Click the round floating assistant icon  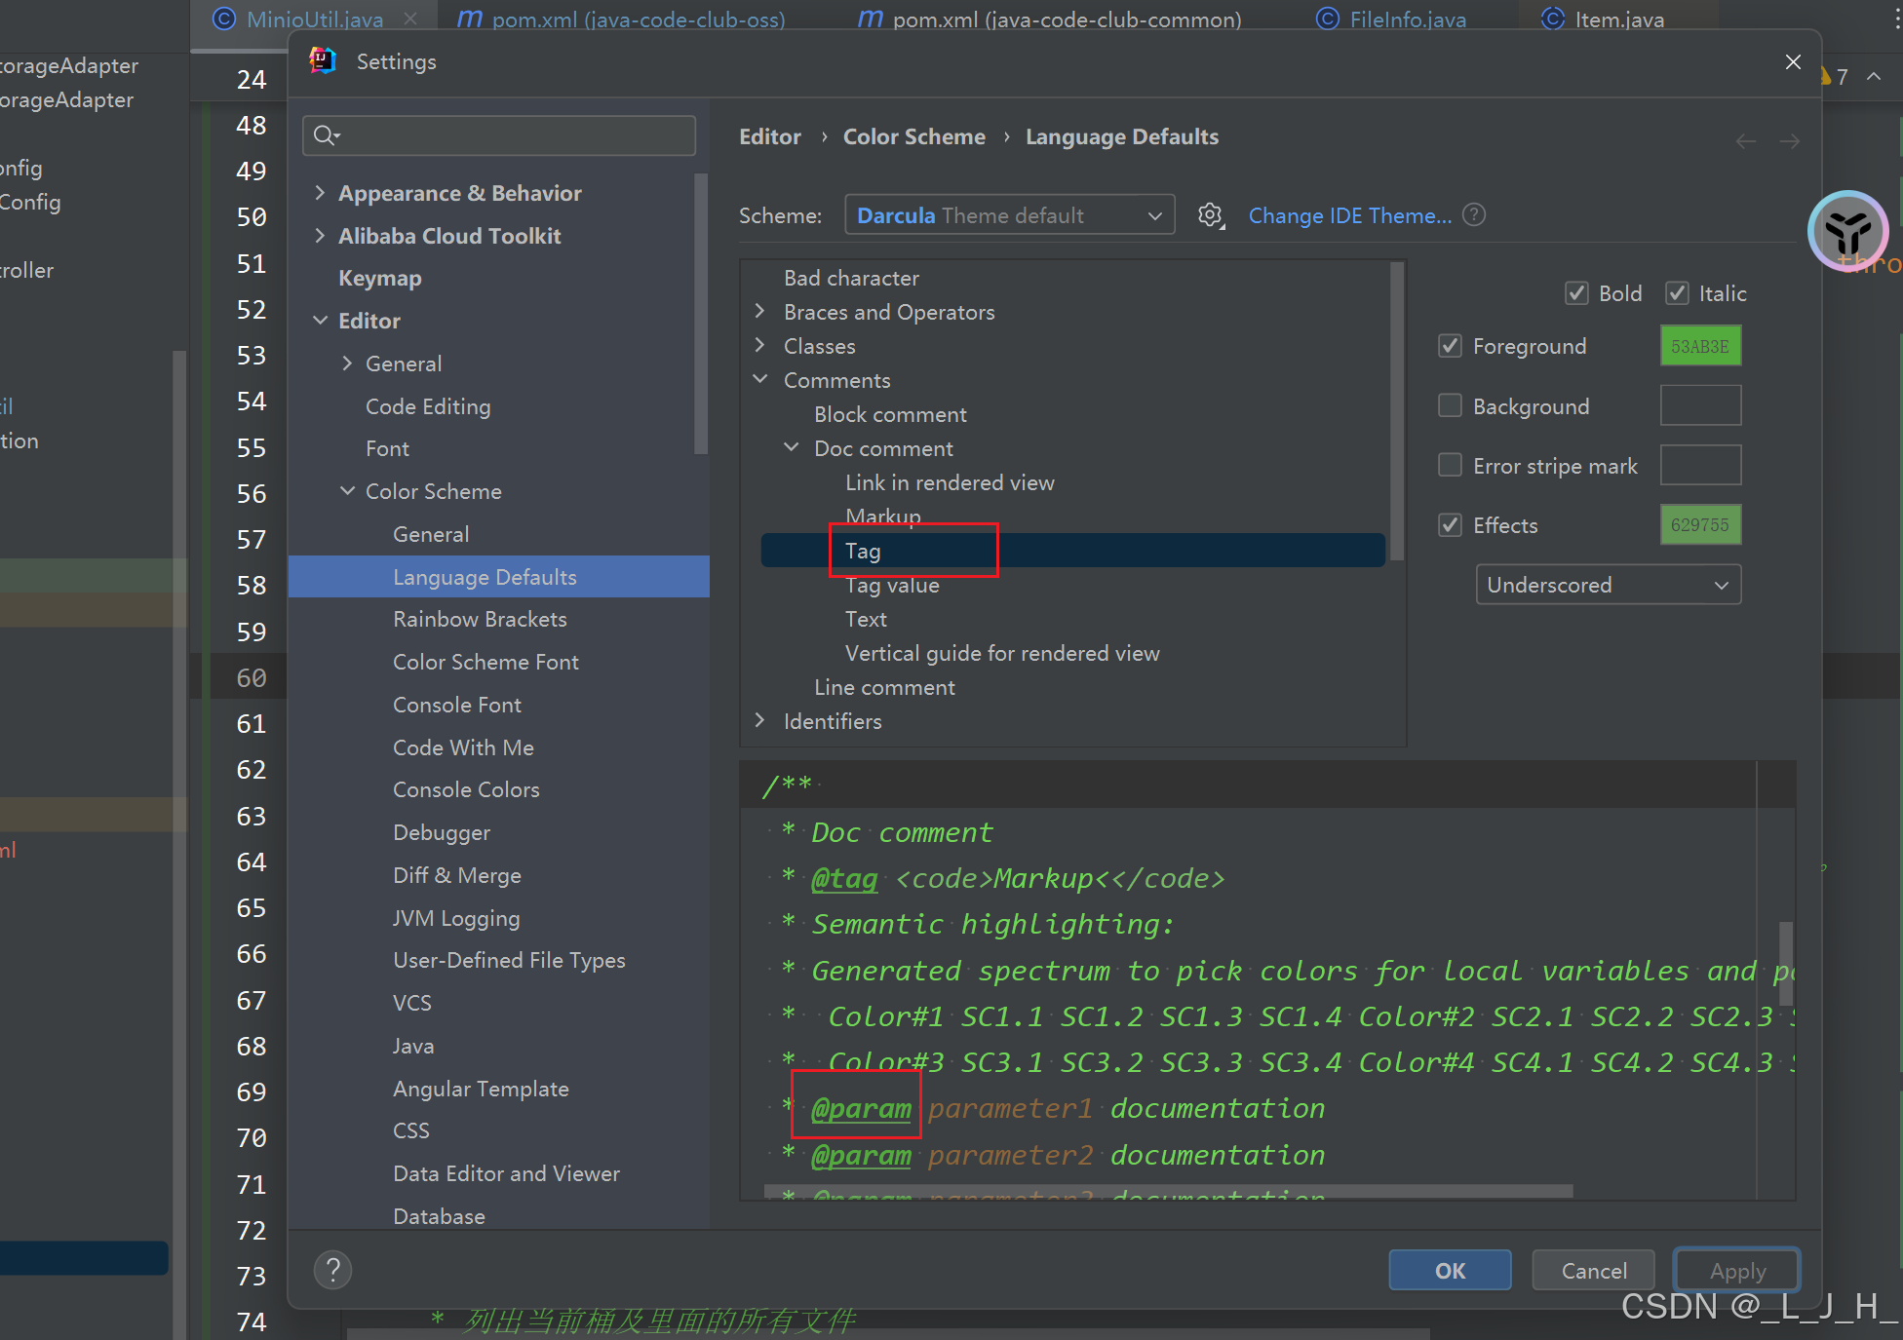coord(1847,231)
